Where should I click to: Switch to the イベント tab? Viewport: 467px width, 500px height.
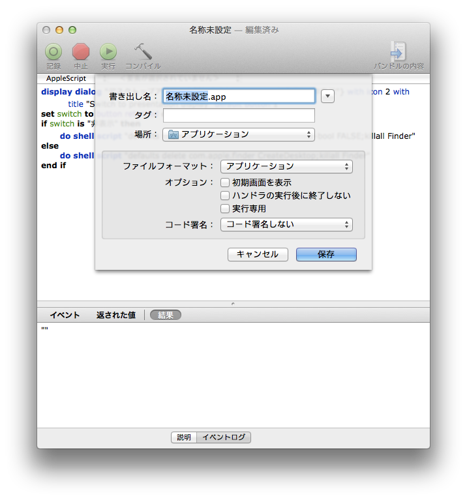click(x=65, y=315)
